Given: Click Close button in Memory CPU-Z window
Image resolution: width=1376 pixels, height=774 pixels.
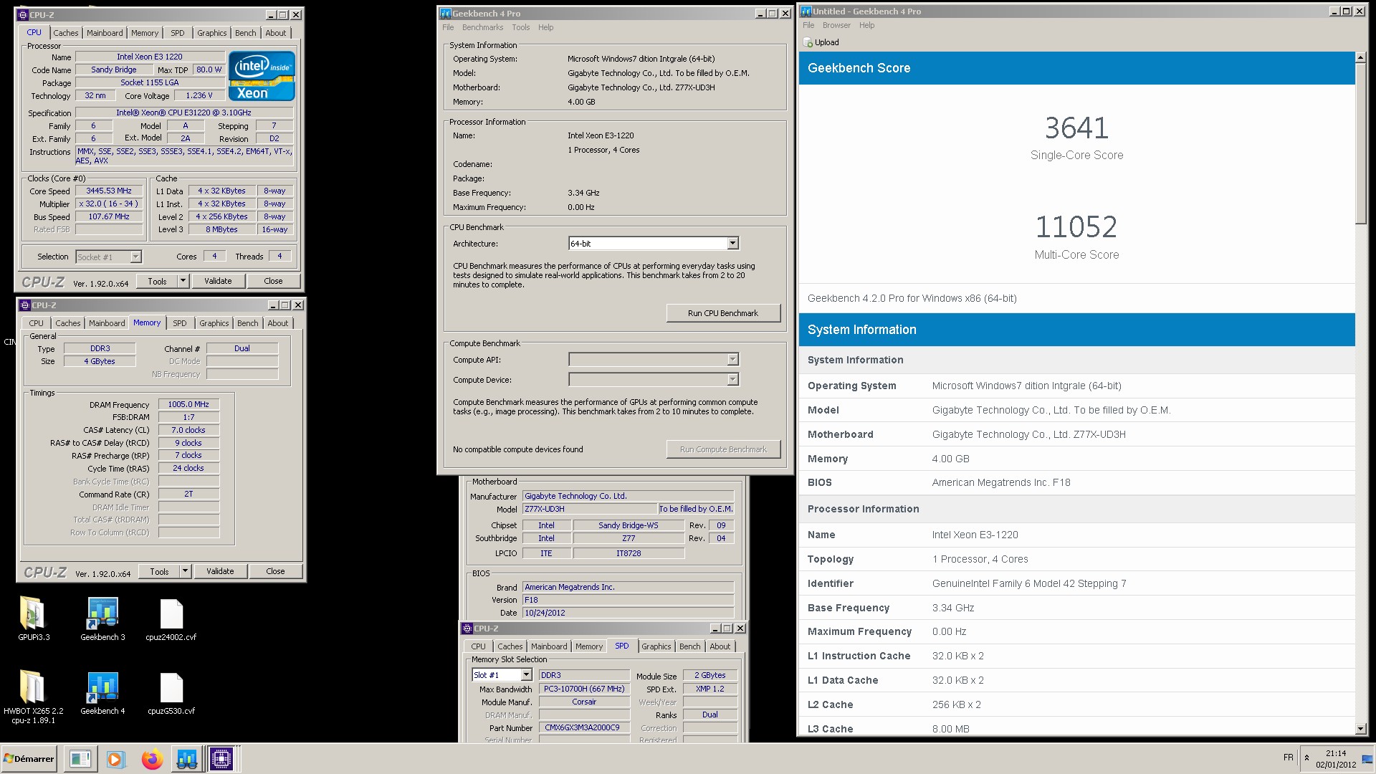Looking at the screenshot, I should [x=275, y=571].
